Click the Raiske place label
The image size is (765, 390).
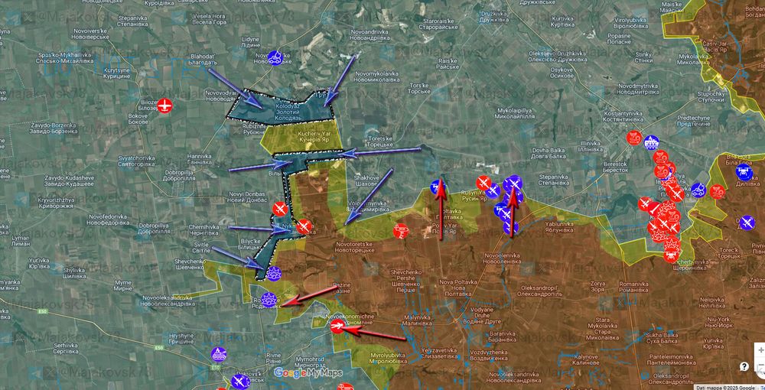(x=448, y=63)
